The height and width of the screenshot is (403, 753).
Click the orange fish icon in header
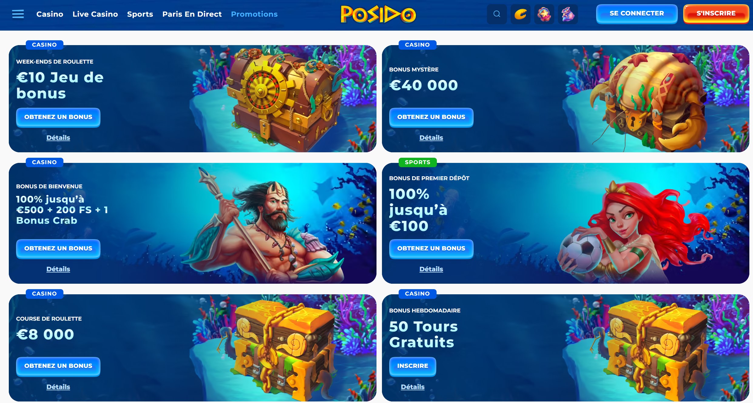(x=520, y=14)
